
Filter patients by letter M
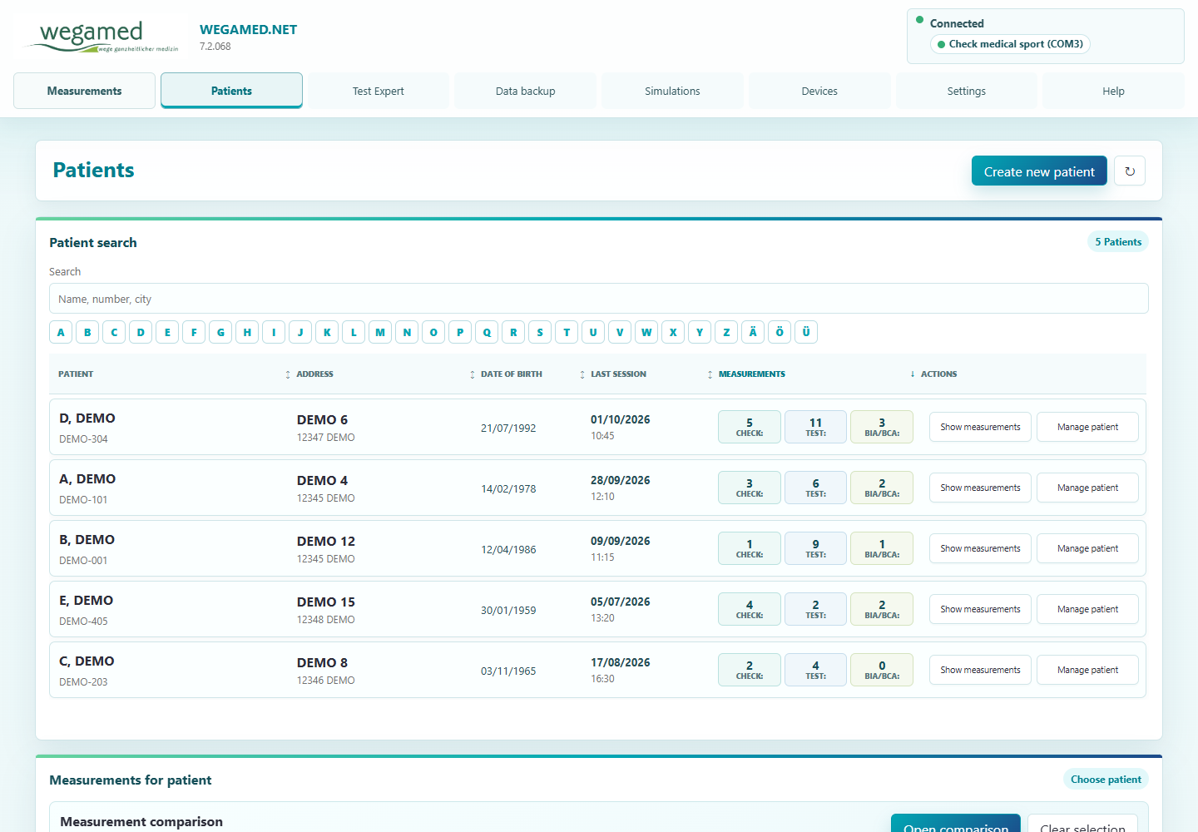(x=380, y=332)
